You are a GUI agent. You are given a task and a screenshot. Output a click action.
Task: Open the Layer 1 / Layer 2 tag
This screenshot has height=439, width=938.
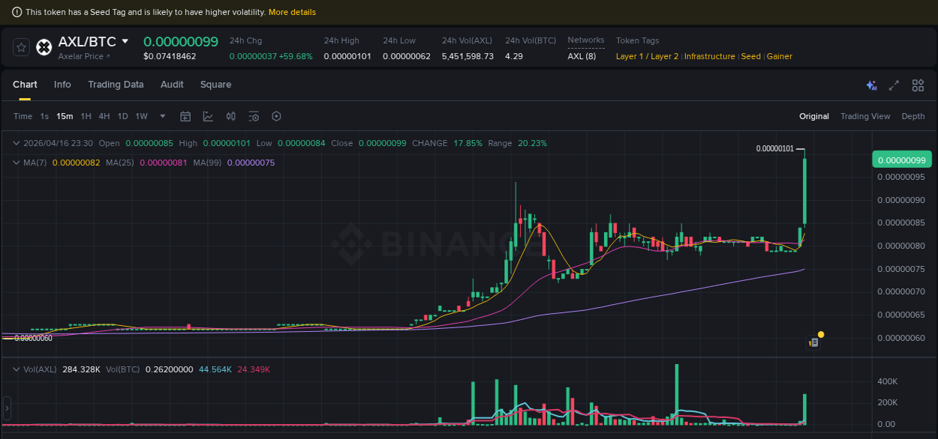tap(647, 56)
